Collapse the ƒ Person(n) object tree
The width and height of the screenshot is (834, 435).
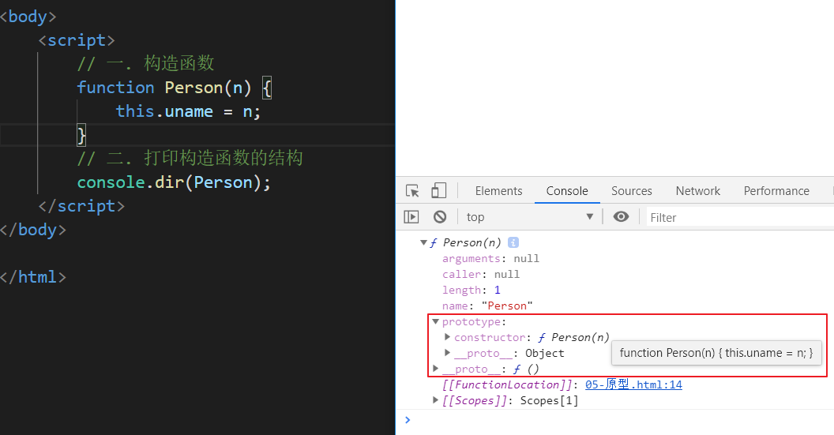424,242
